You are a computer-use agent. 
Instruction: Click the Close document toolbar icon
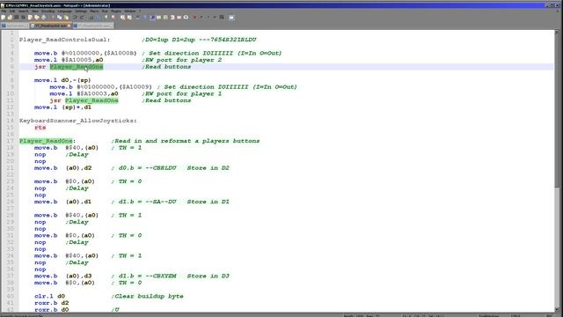(x=30, y=18)
